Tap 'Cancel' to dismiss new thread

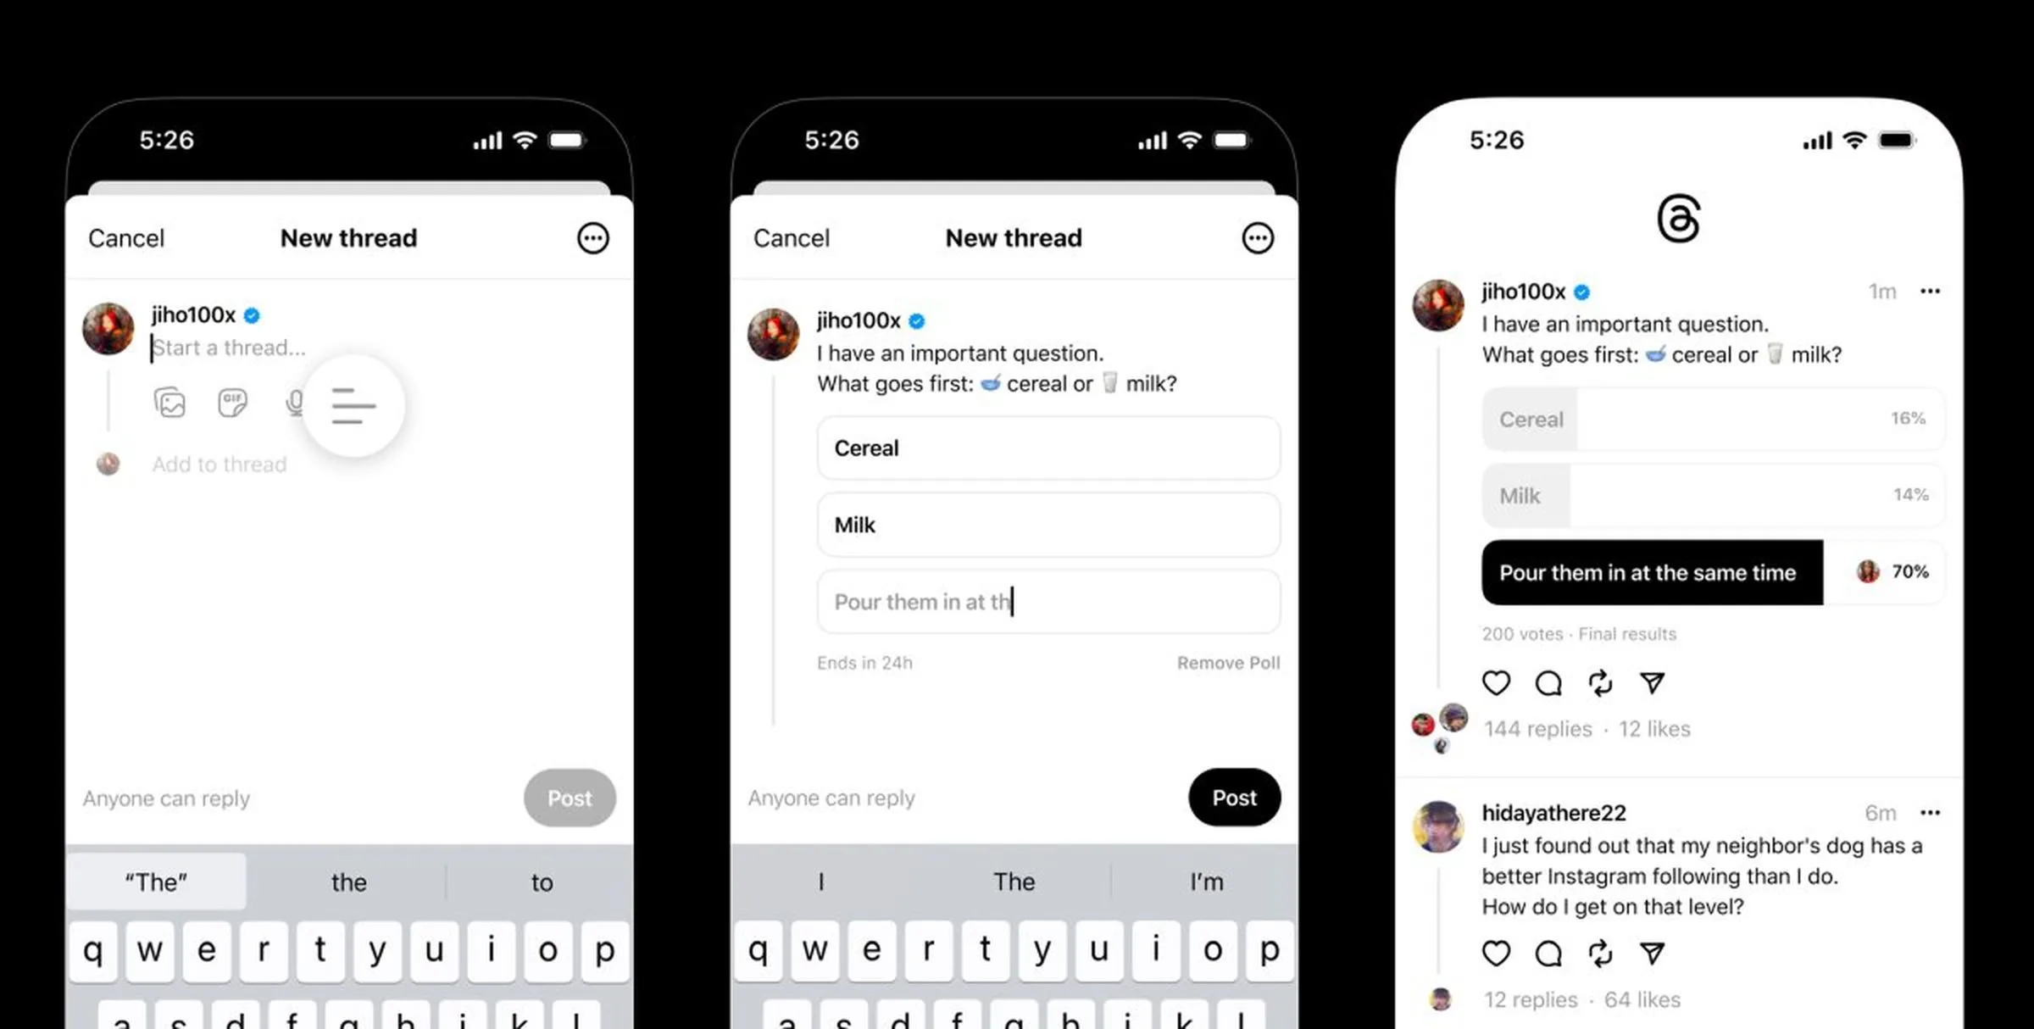(x=126, y=237)
